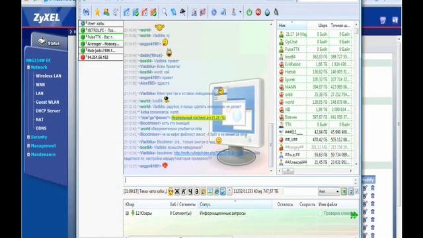
Task: Switch to the 94.251.56.192 hub tab
Action: click(x=100, y=58)
